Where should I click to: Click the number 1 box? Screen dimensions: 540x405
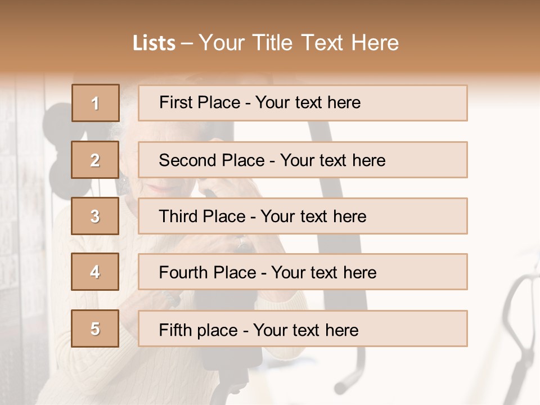coord(96,103)
